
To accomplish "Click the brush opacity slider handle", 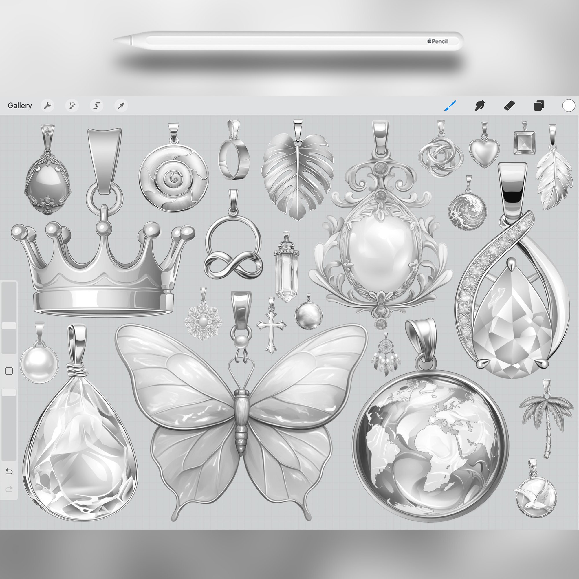I will click(9, 392).
